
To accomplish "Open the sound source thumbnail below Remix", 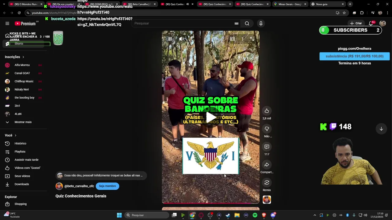I will click(267, 200).
